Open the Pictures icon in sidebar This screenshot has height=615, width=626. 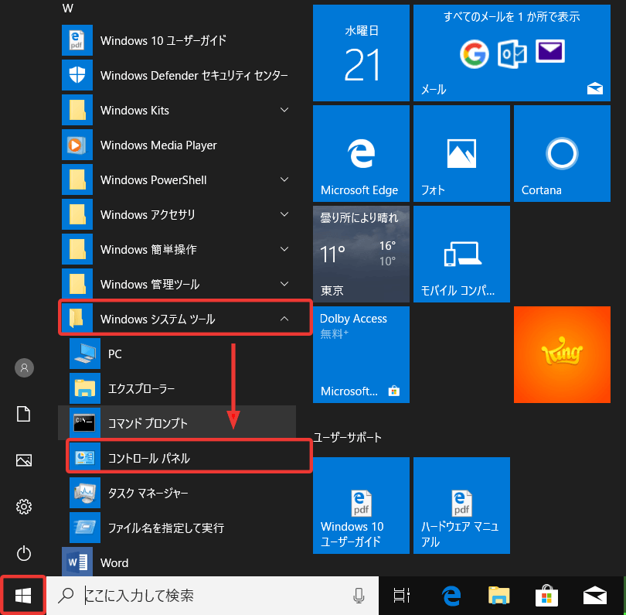[x=24, y=460]
